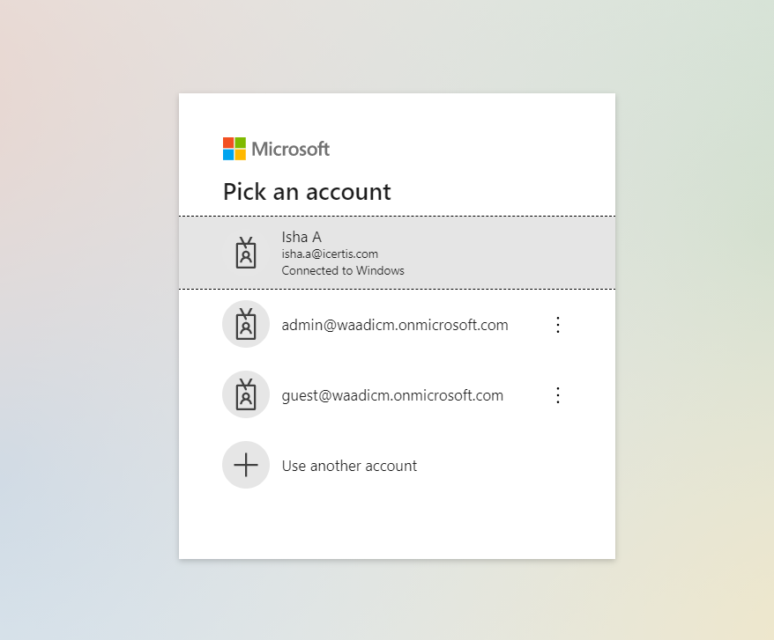774x640 pixels.
Task: Select the Isha A account name
Action: coord(301,237)
